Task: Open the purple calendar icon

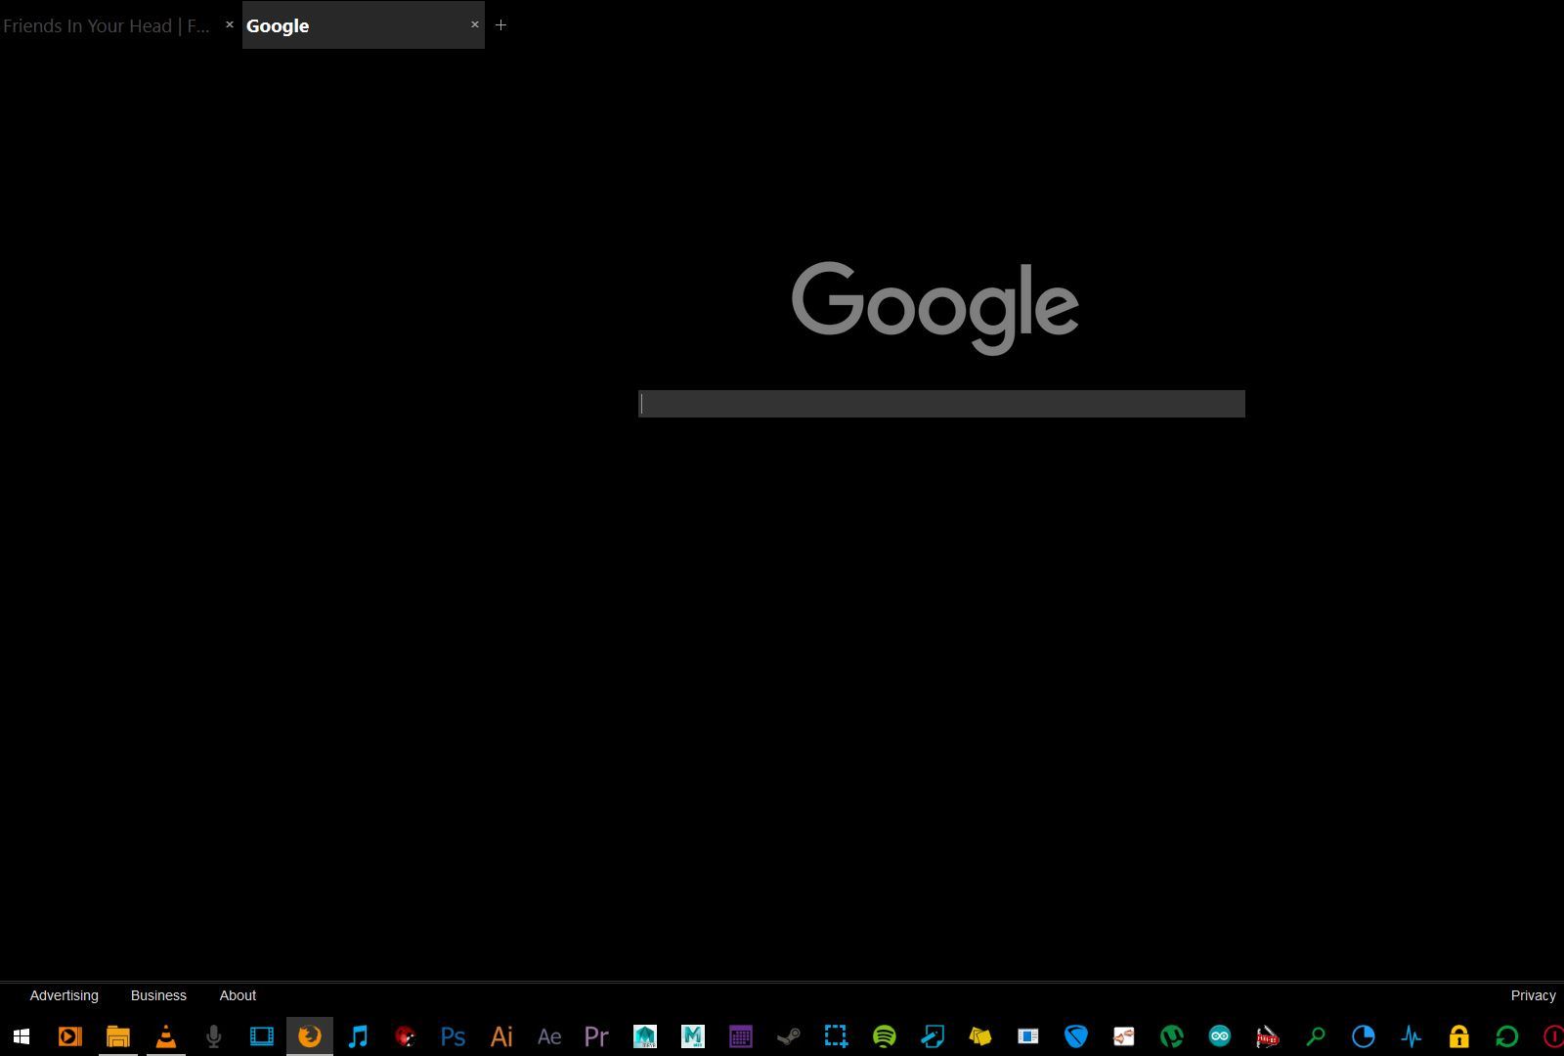Action: pos(740,1036)
